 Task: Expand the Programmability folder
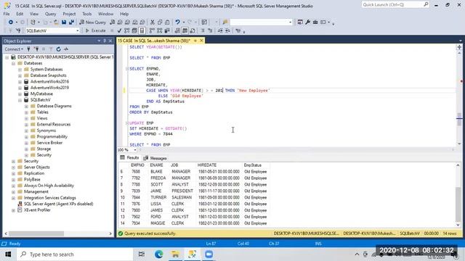(26, 137)
